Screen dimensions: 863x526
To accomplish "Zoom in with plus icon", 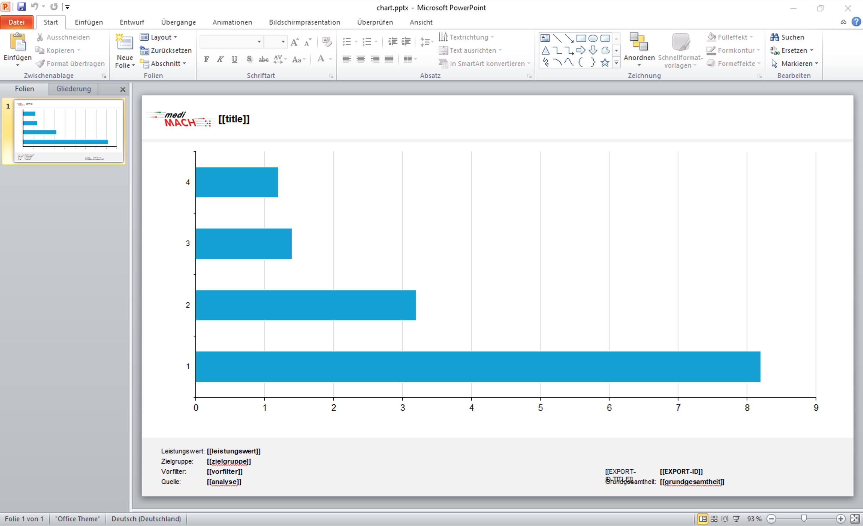I will pos(841,519).
